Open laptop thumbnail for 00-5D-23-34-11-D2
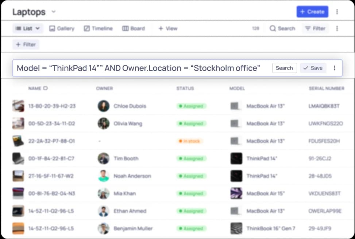Viewport: 355px width, 239px height. [x=18, y=124]
